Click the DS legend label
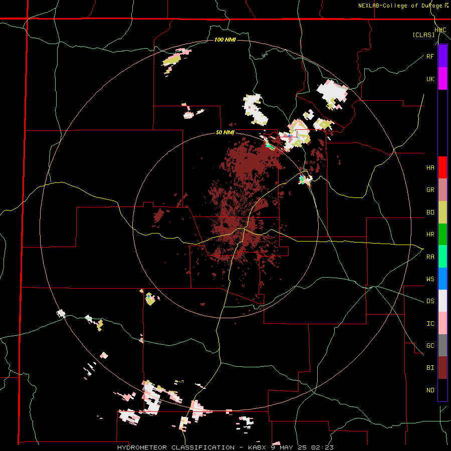Image resolution: width=451 pixels, height=451 pixels. pos(430,301)
